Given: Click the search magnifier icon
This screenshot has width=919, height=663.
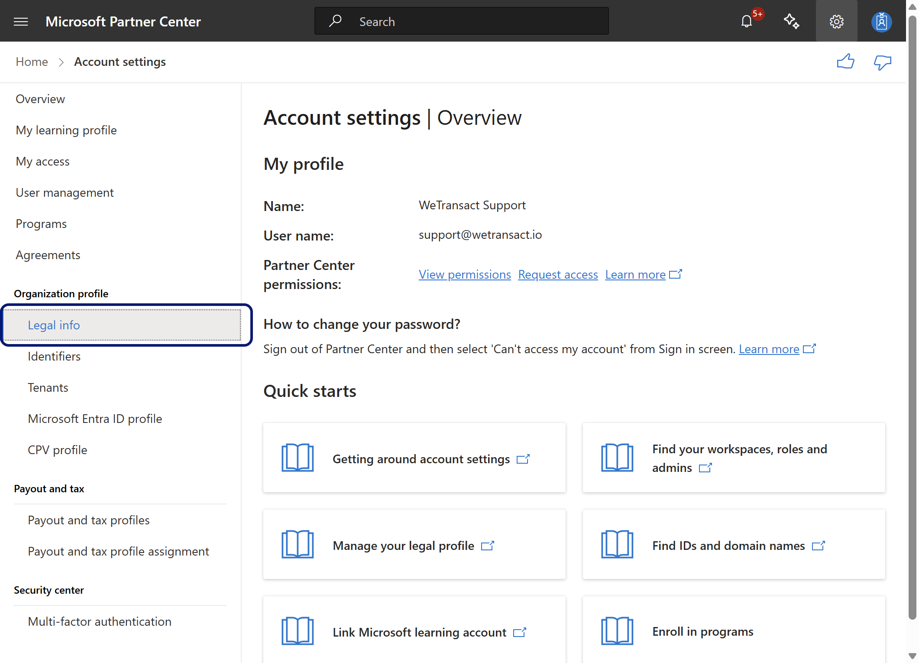Looking at the screenshot, I should point(335,21).
